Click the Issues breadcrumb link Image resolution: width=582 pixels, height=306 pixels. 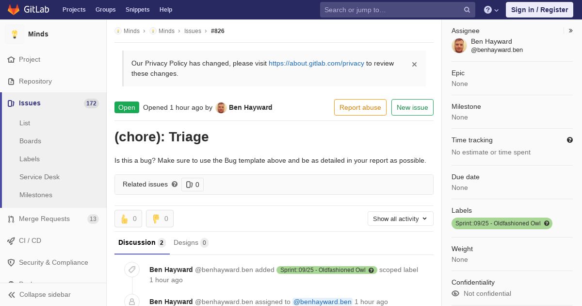point(193,31)
